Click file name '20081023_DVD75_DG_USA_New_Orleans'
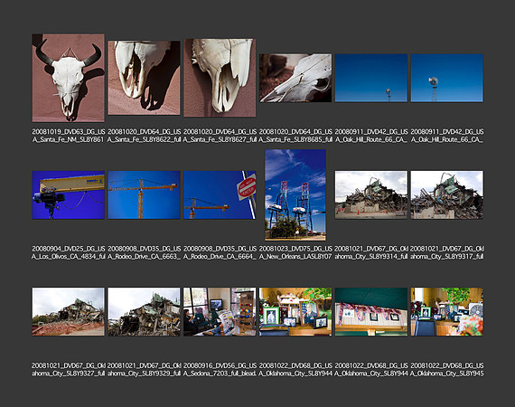The width and height of the screenshot is (515, 407). 295,252
